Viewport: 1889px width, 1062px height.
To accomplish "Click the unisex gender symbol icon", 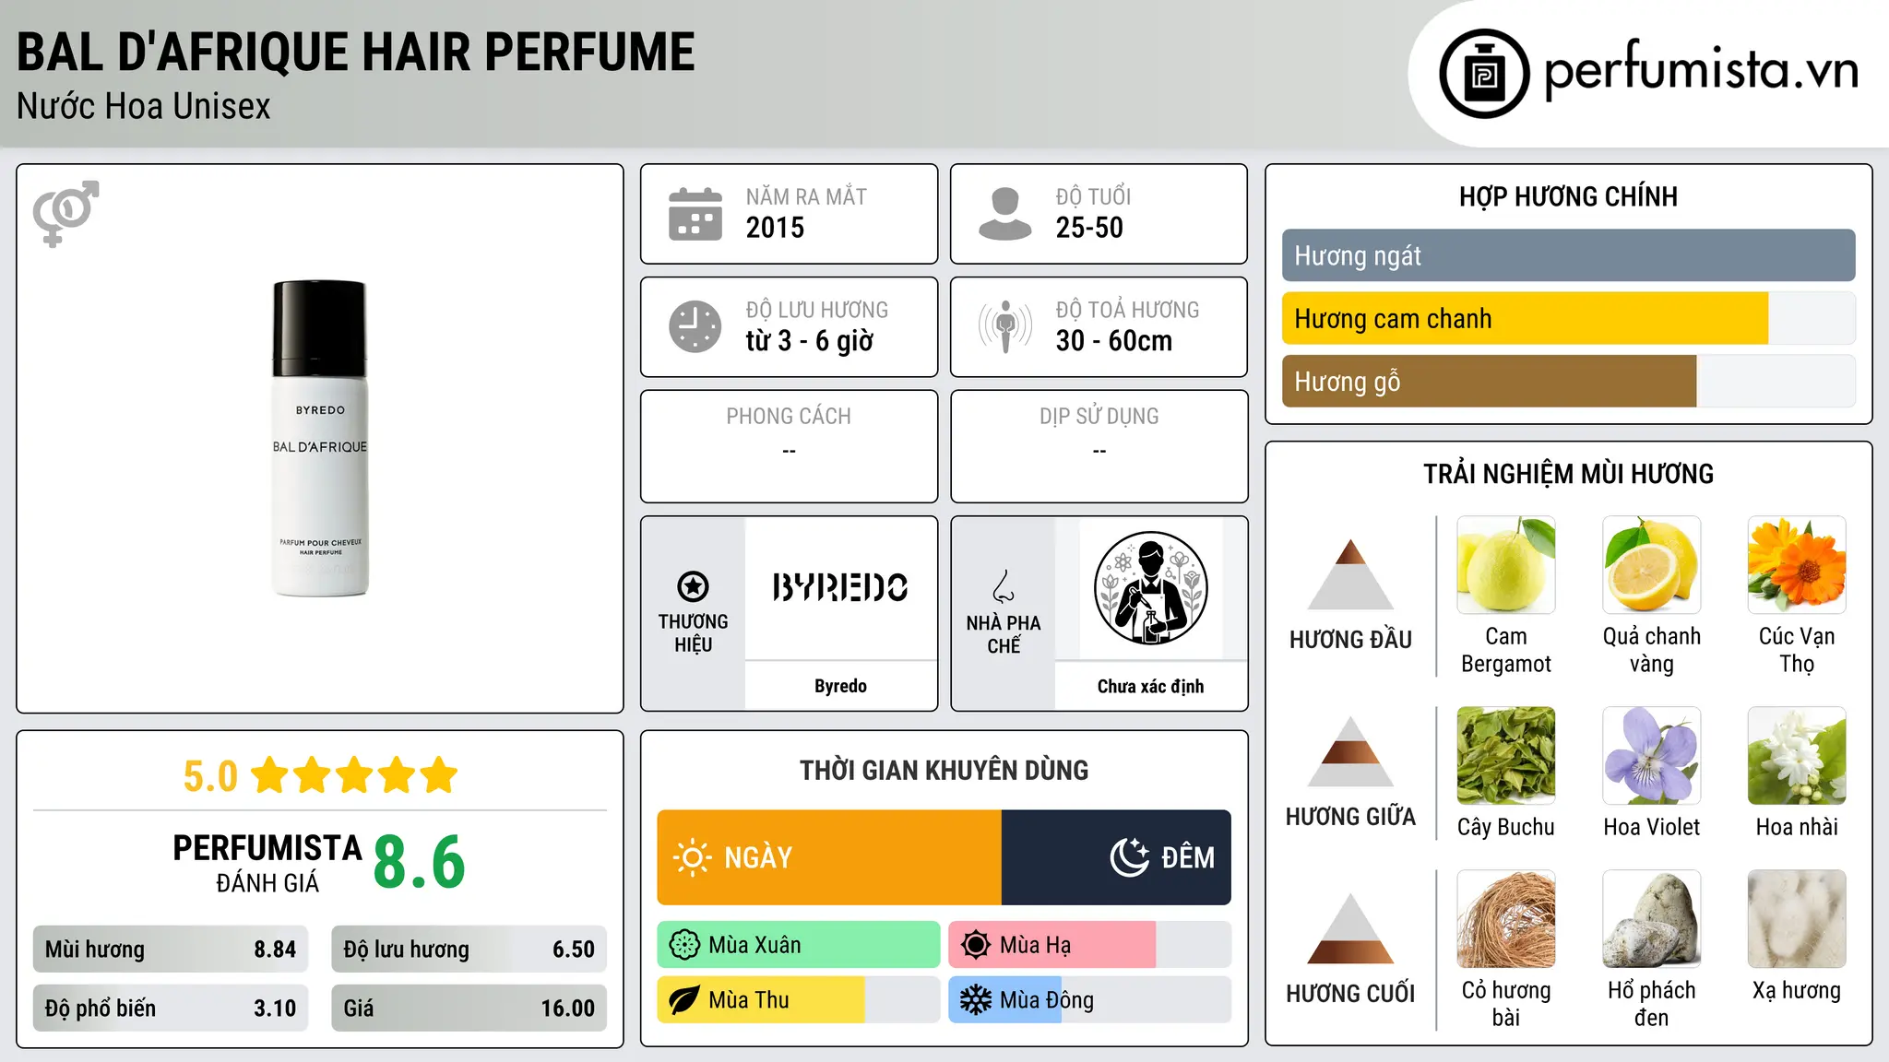I will pyautogui.click(x=65, y=213).
